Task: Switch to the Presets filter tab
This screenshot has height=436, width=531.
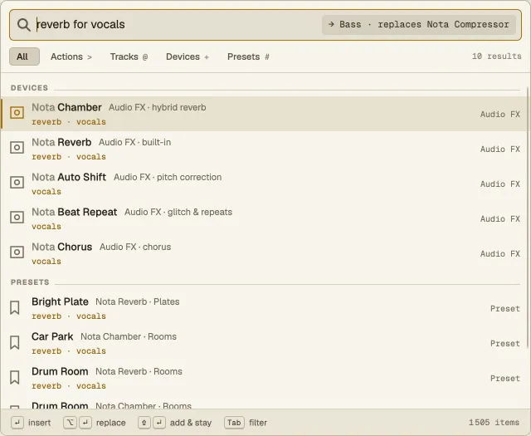Action: click(x=248, y=56)
